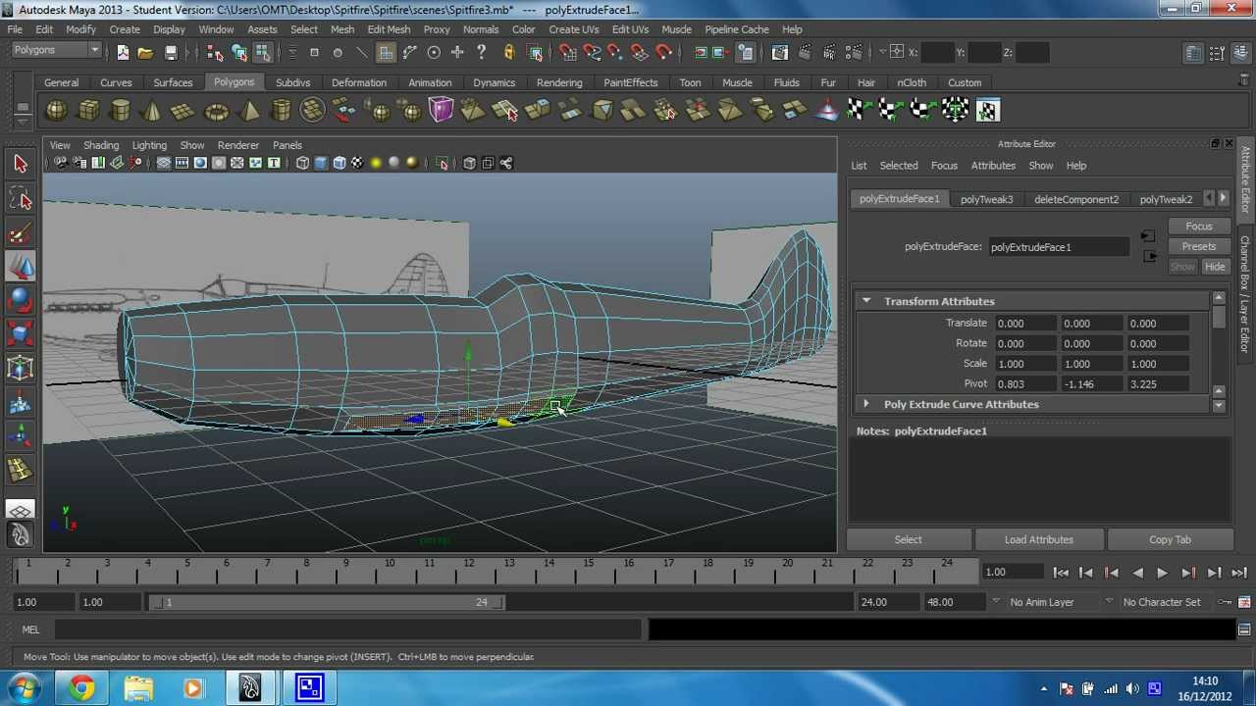This screenshot has width=1256, height=706.
Task: Open the UV Texture Editor shelf icon
Action: click(988, 111)
